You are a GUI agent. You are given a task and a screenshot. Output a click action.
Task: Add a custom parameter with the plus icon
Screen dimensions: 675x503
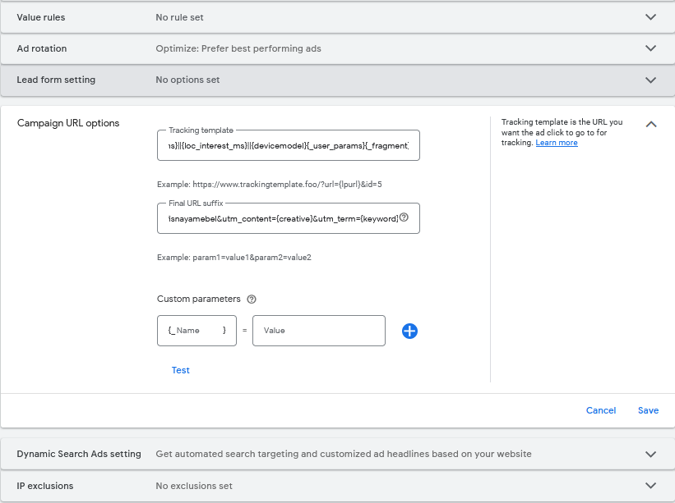pos(410,331)
